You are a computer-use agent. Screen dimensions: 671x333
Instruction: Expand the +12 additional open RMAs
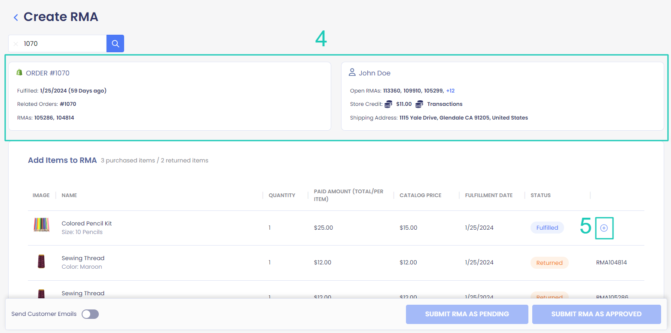(450, 91)
